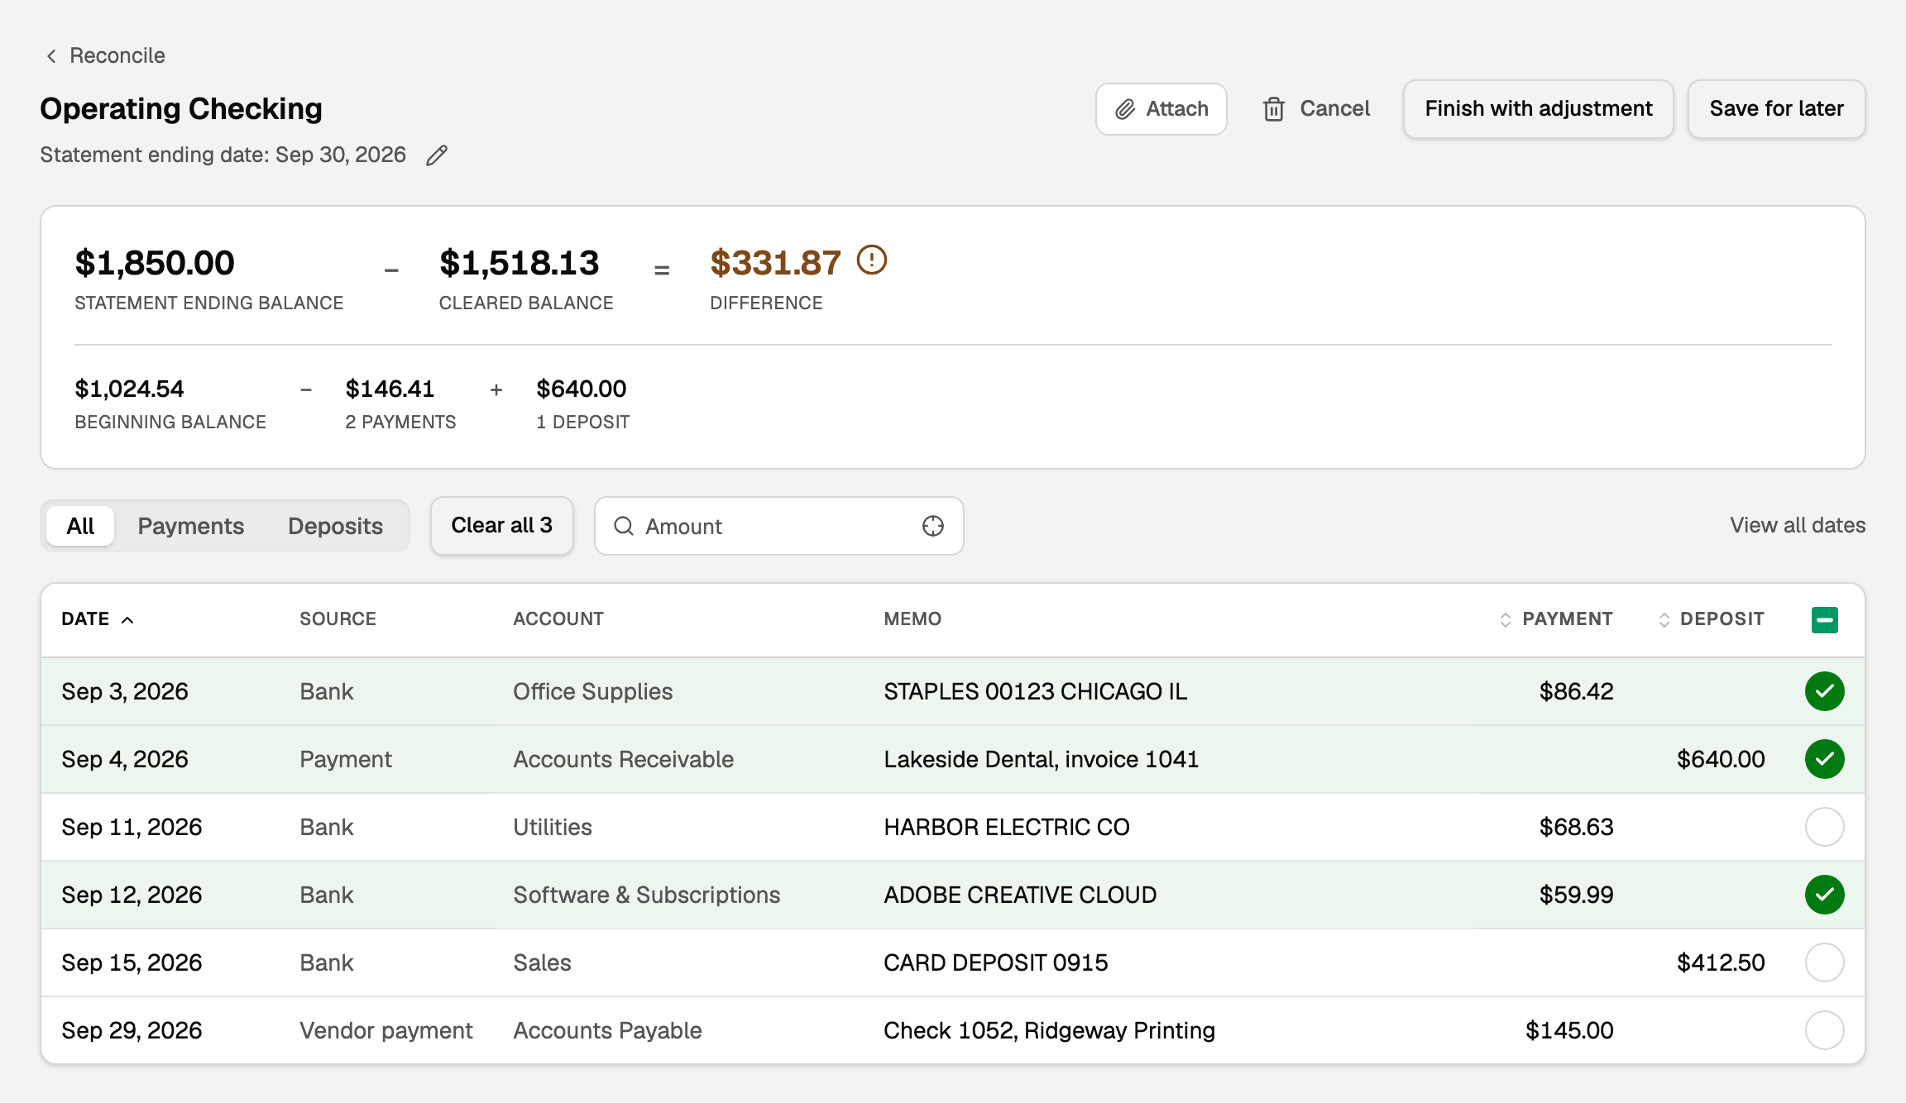Image resolution: width=1906 pixels, height=1103 pixels.
Task: Click the $1,518.13 cleared balance
Action: (x=519, y=263)
